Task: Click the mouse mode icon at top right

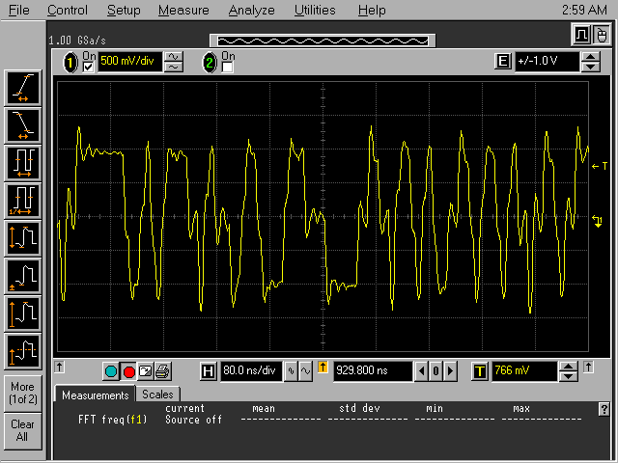Action: point(602,36)
